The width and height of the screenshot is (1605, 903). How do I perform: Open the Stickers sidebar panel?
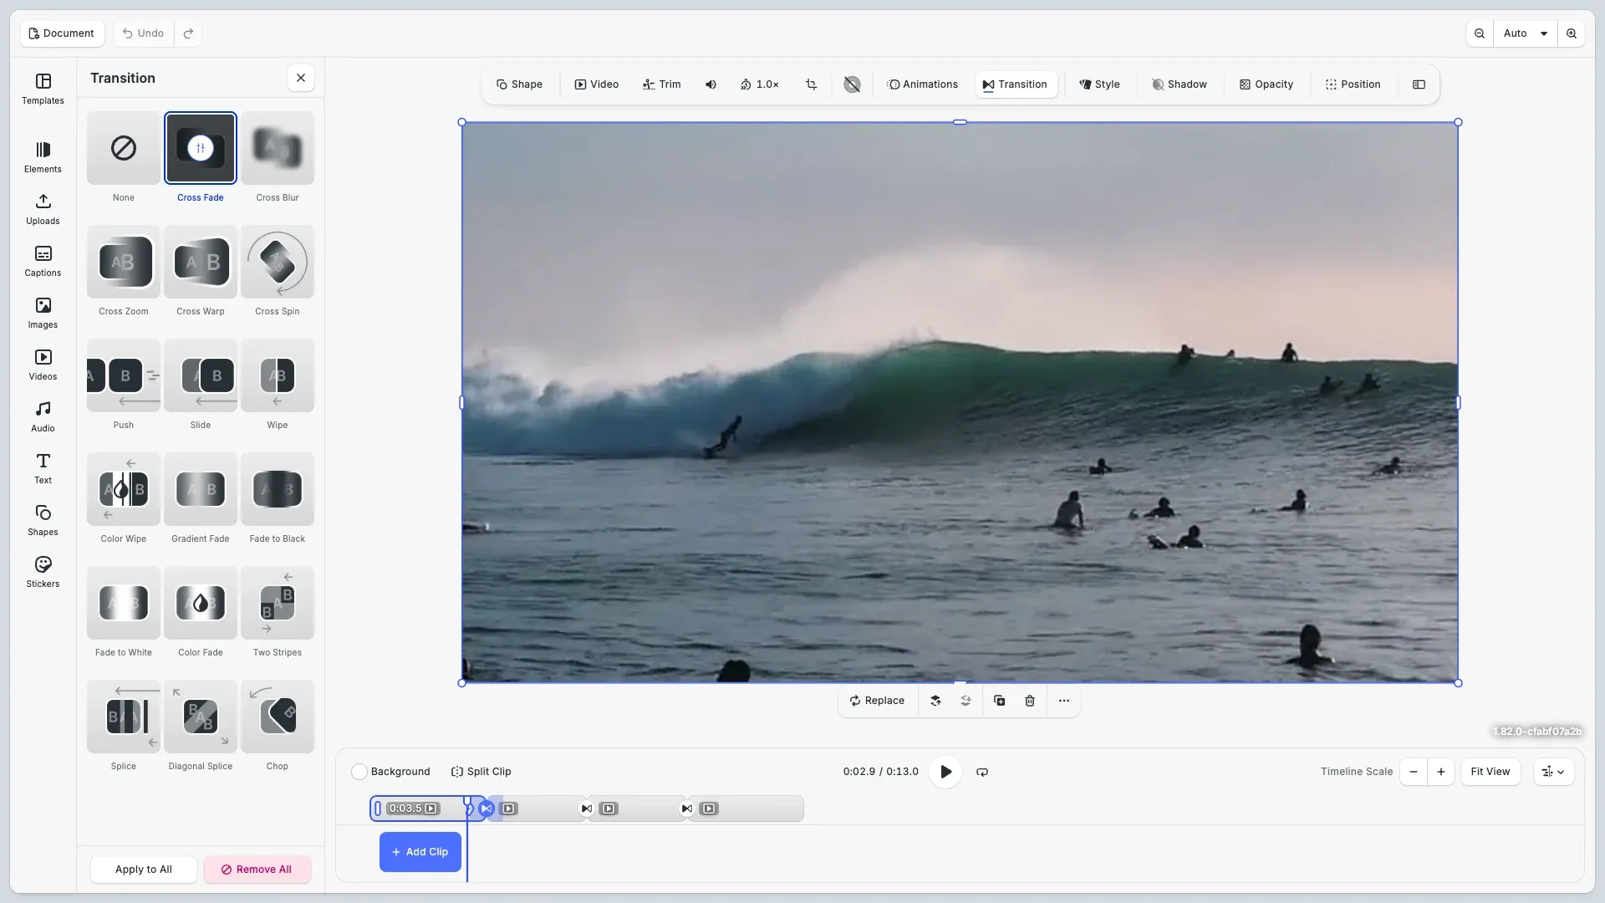(43, 572)
